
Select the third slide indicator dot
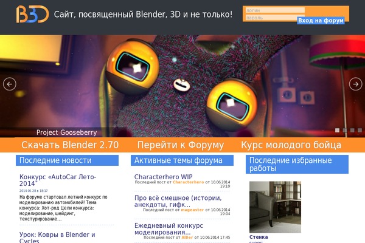pos(352,130)
